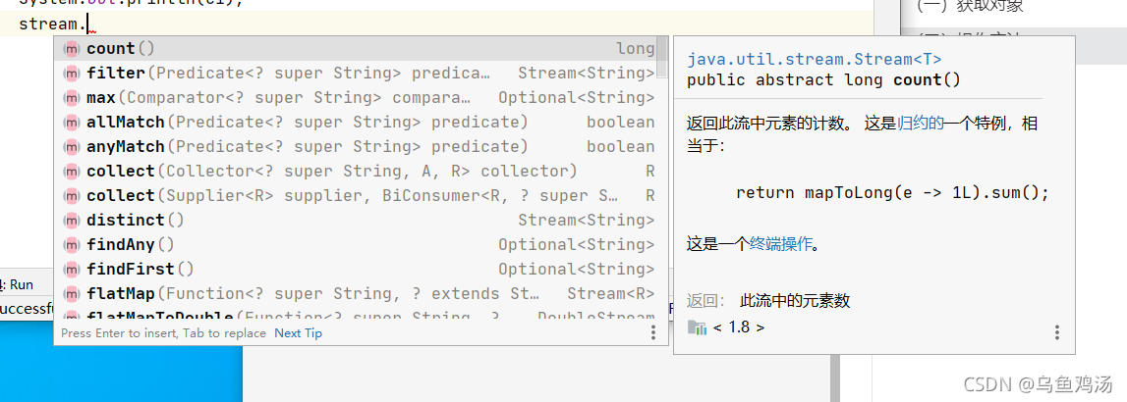This screenshot has width=1127, height=402.
Task: Select the flatMap completion entry
Action: point(295,294)
